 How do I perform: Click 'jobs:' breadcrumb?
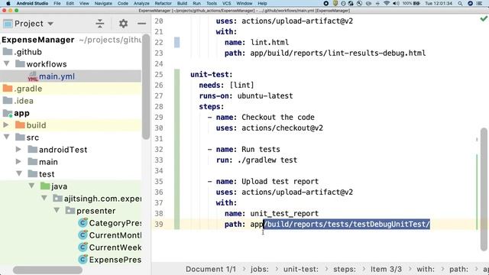(x=260, y=269)
